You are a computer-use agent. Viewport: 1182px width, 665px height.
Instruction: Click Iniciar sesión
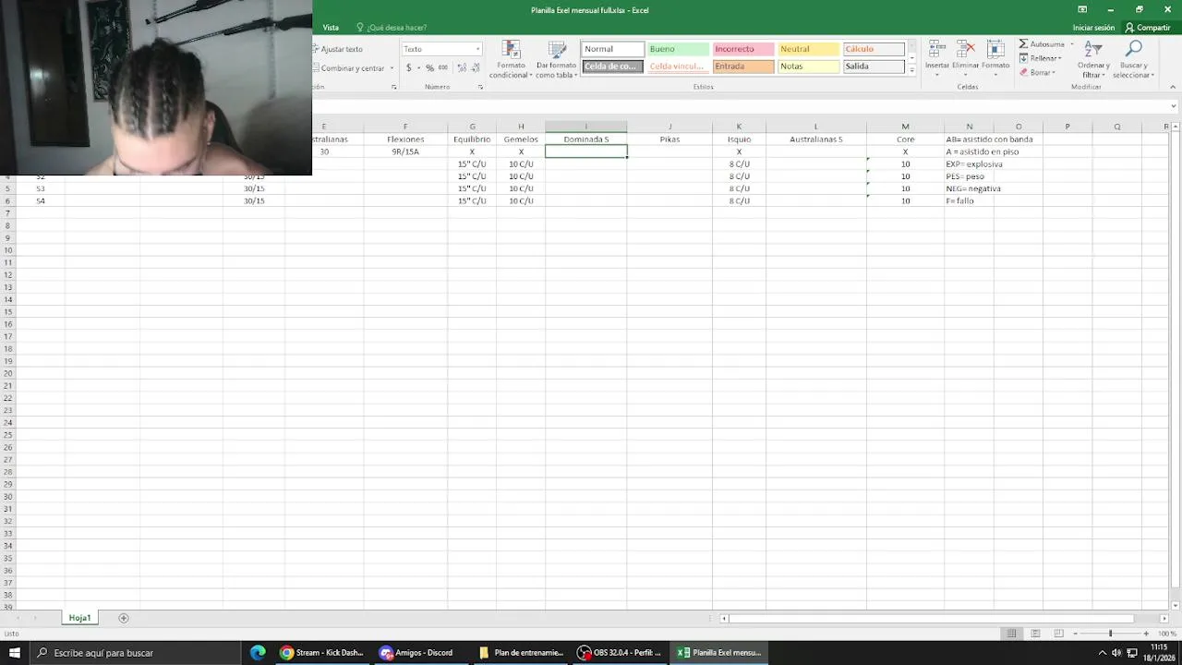click(1093, 28)
